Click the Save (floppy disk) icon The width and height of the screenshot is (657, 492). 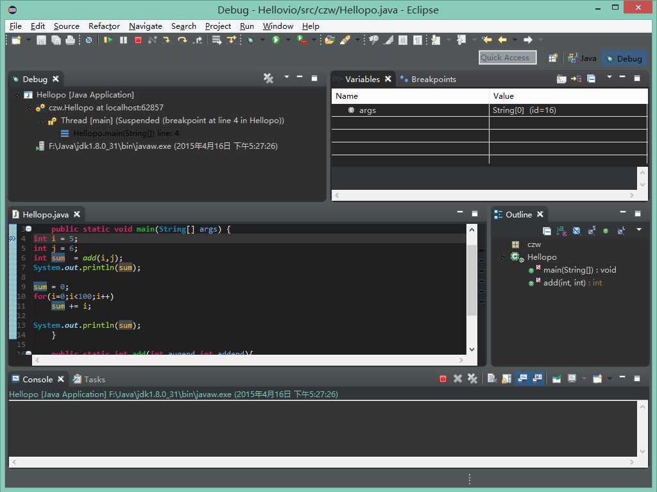(x=41, y=40)
